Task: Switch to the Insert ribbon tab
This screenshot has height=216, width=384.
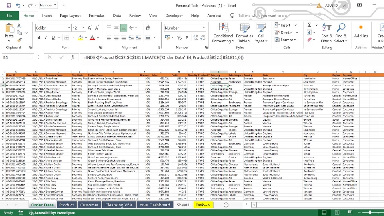Action: (47, 16)
